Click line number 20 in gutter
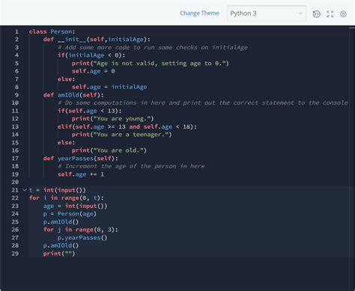 15,182
